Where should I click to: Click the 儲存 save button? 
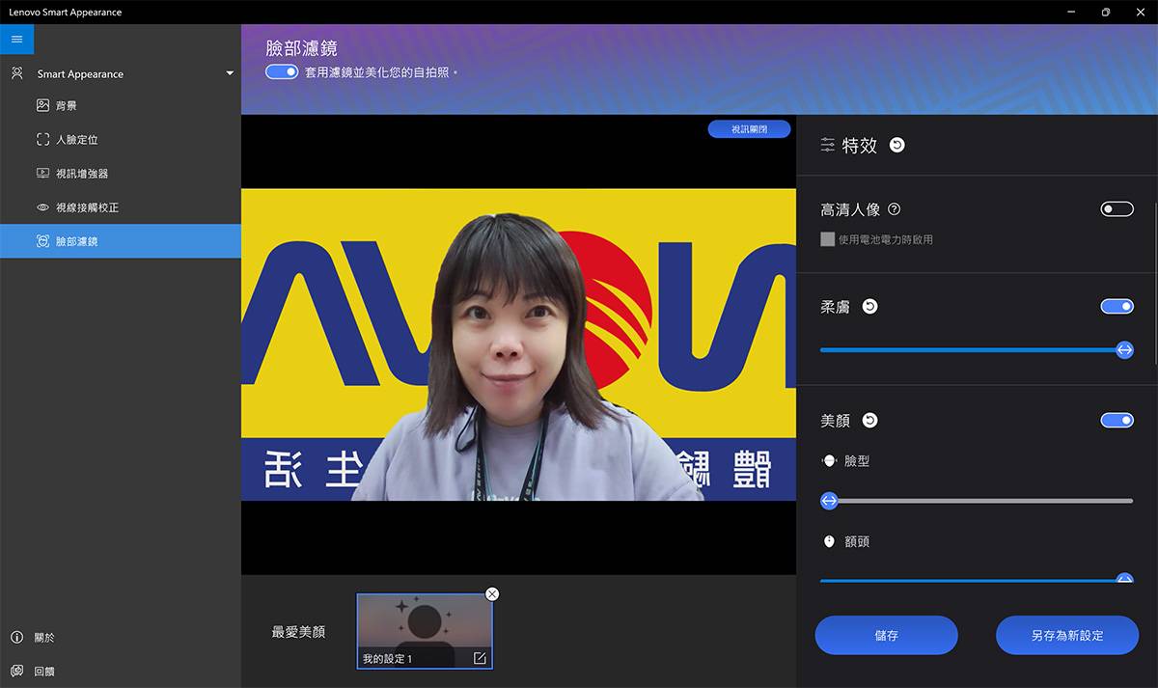pyautogui.click(x=886, y=635)
